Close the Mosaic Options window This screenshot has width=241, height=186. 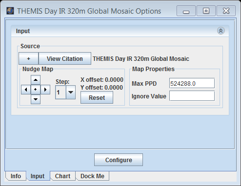point(226,11)
